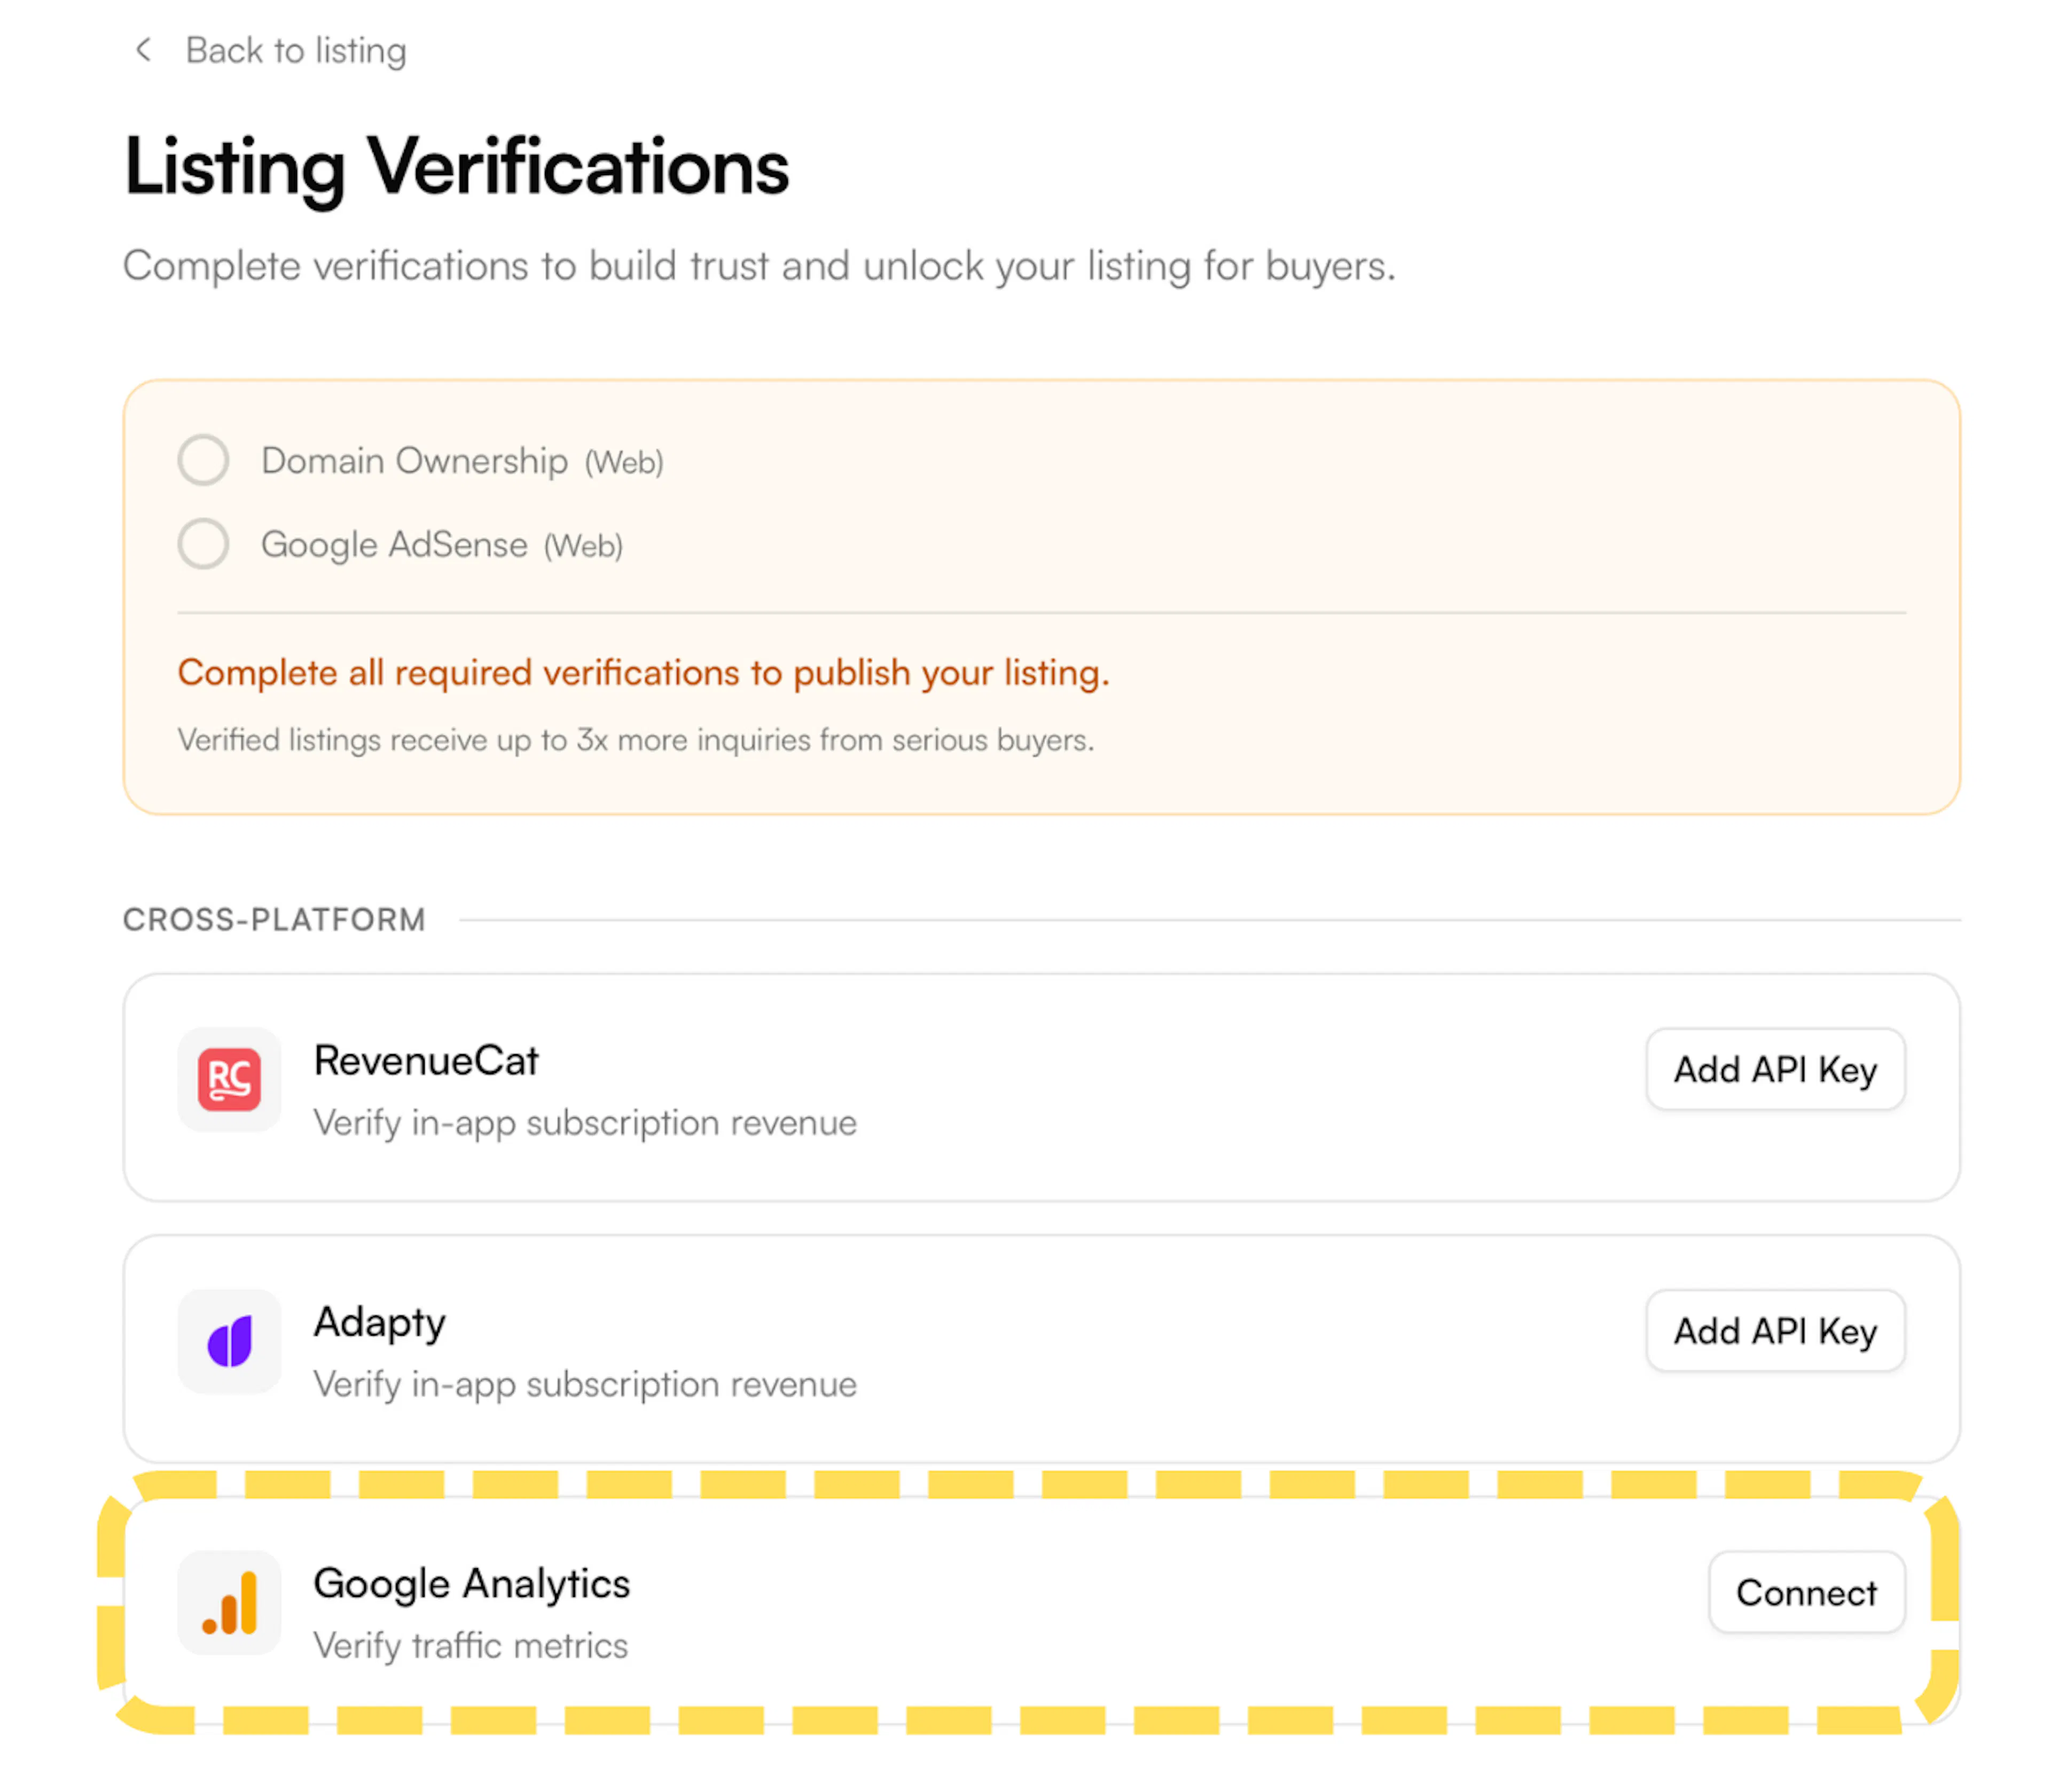Toggle the Google AdSense status circle
The height and width of the screenshot is (1792, 2051).
(x=203, y=544)
